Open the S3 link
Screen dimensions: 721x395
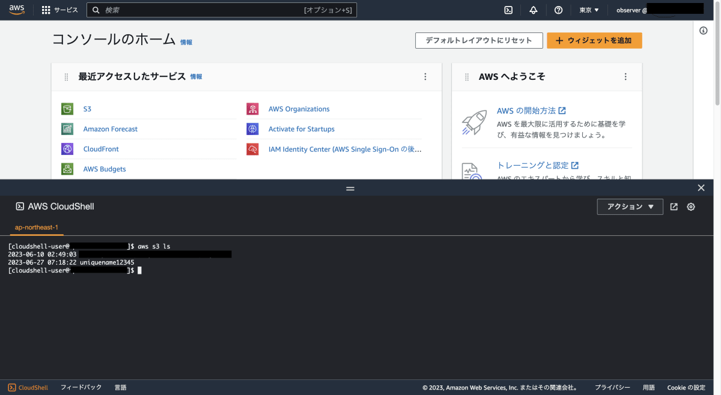(87, 109)
